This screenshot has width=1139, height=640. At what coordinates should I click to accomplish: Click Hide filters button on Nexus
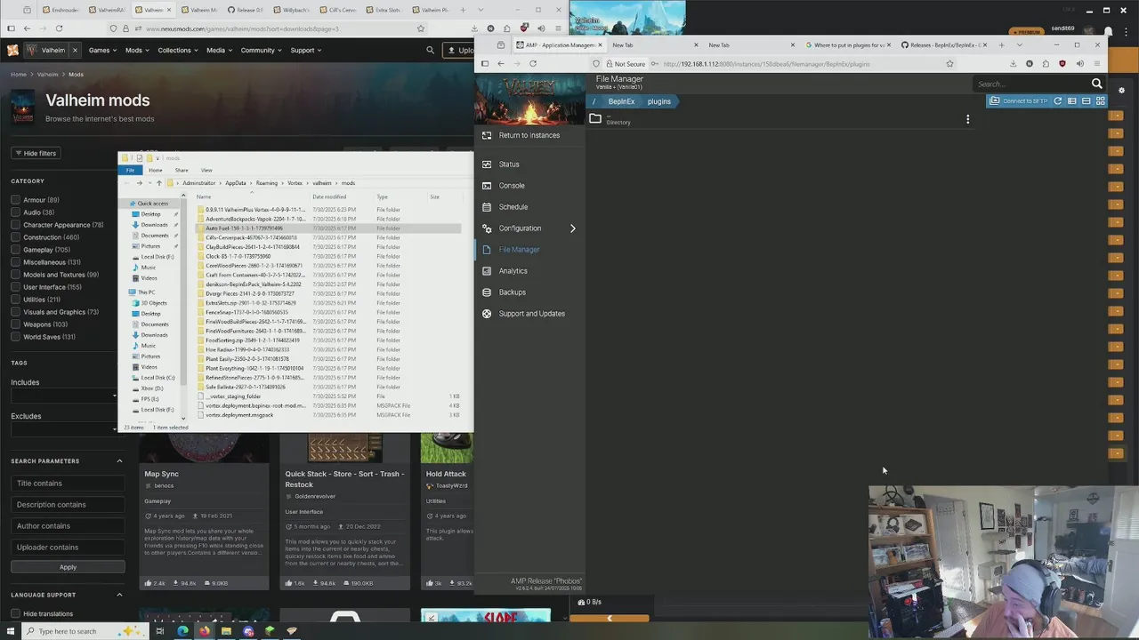click(36, 153)
